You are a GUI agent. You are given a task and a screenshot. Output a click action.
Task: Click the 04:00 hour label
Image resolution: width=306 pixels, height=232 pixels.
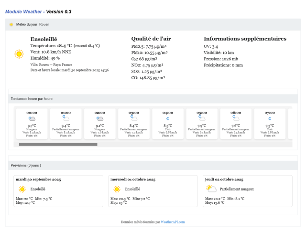[x=168, y=113]
